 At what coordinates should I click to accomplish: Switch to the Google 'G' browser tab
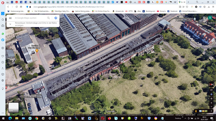point(166,2)
